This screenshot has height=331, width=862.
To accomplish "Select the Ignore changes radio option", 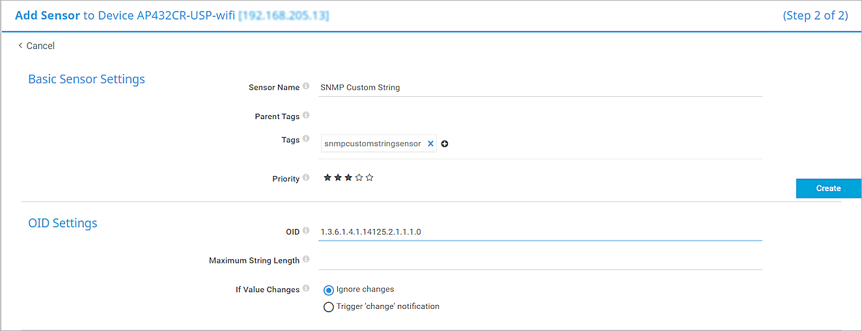I will click(329, 290).
